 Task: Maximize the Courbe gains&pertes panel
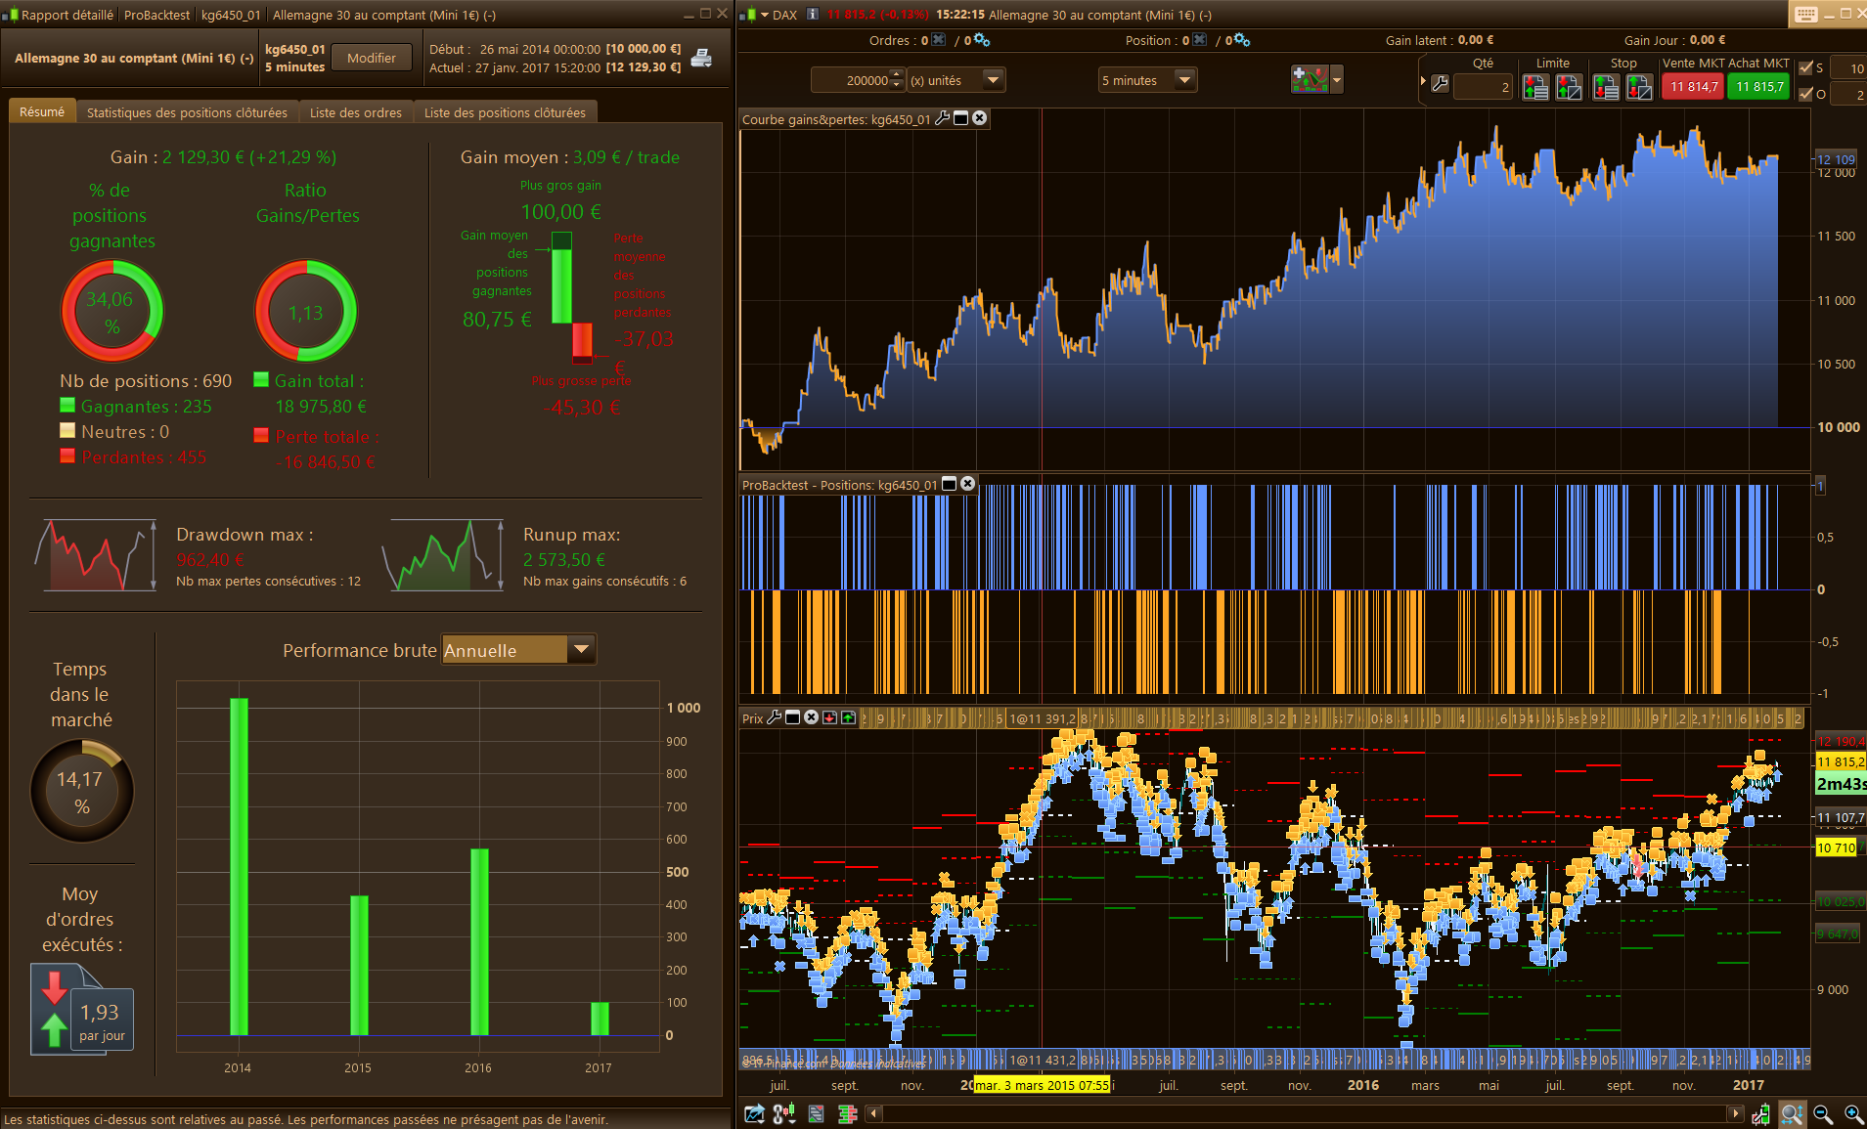pos(960,118)
